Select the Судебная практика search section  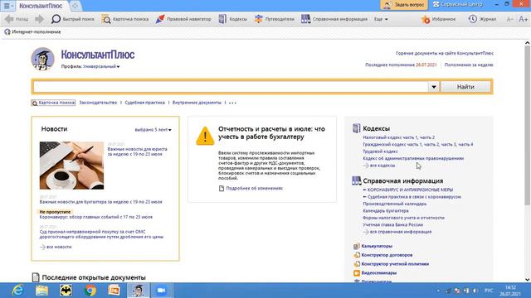click(144, 103)
